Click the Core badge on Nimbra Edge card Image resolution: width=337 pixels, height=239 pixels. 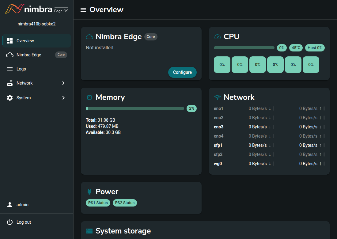tap(151, 37)
